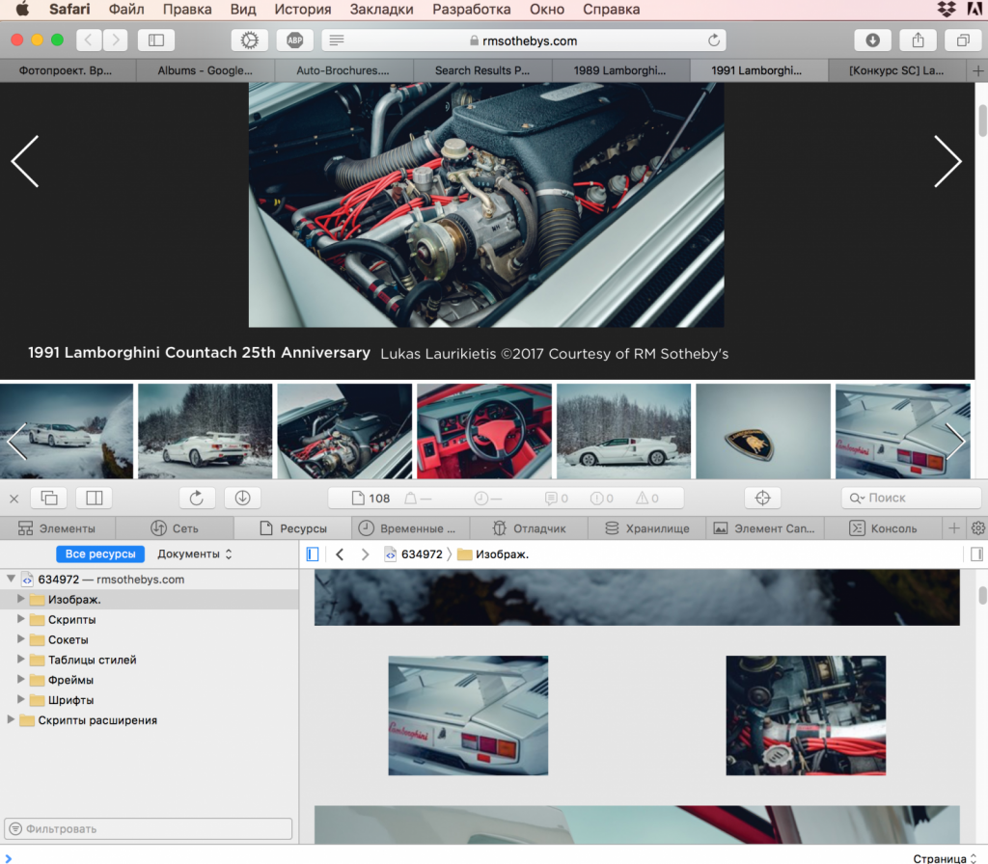This screenshot has width=988, height=864.
Task: Open web inspector settings gear
Action: pyautogui.click(x=977, y=528)
